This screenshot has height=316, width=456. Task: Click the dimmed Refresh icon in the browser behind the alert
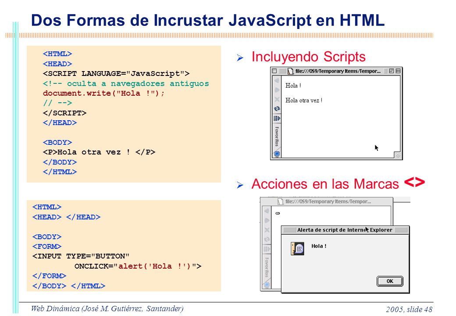267,240
